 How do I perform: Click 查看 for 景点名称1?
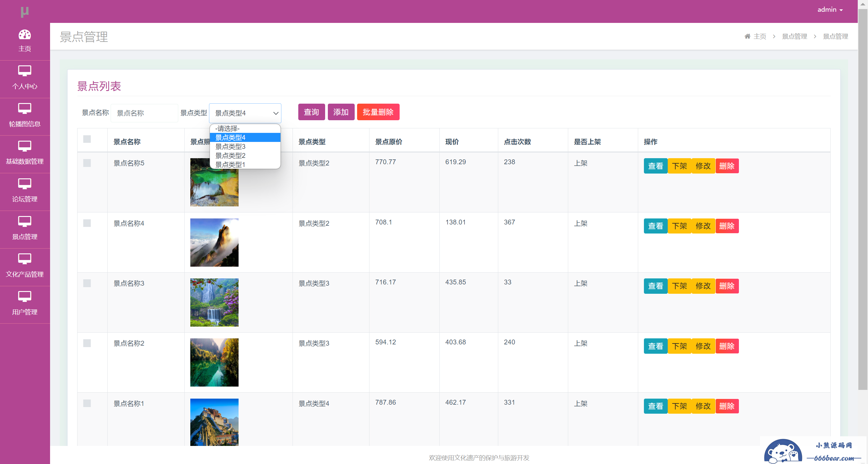click(x=655, y=406)
